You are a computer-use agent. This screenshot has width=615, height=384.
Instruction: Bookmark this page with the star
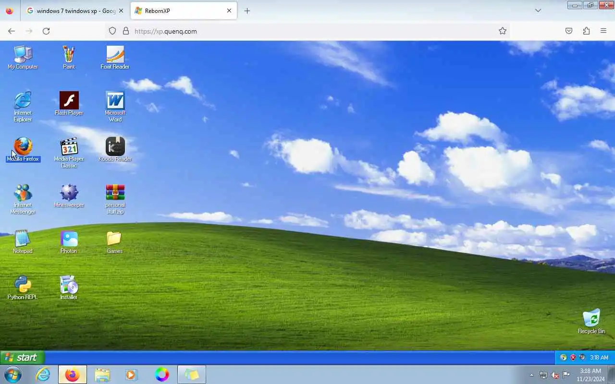click(x=503, y=31)
